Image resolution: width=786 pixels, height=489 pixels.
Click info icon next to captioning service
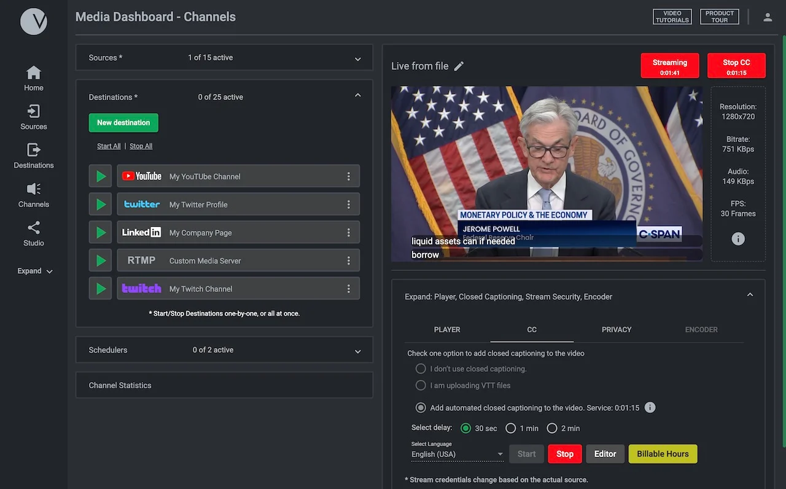(x=650, y=407)
